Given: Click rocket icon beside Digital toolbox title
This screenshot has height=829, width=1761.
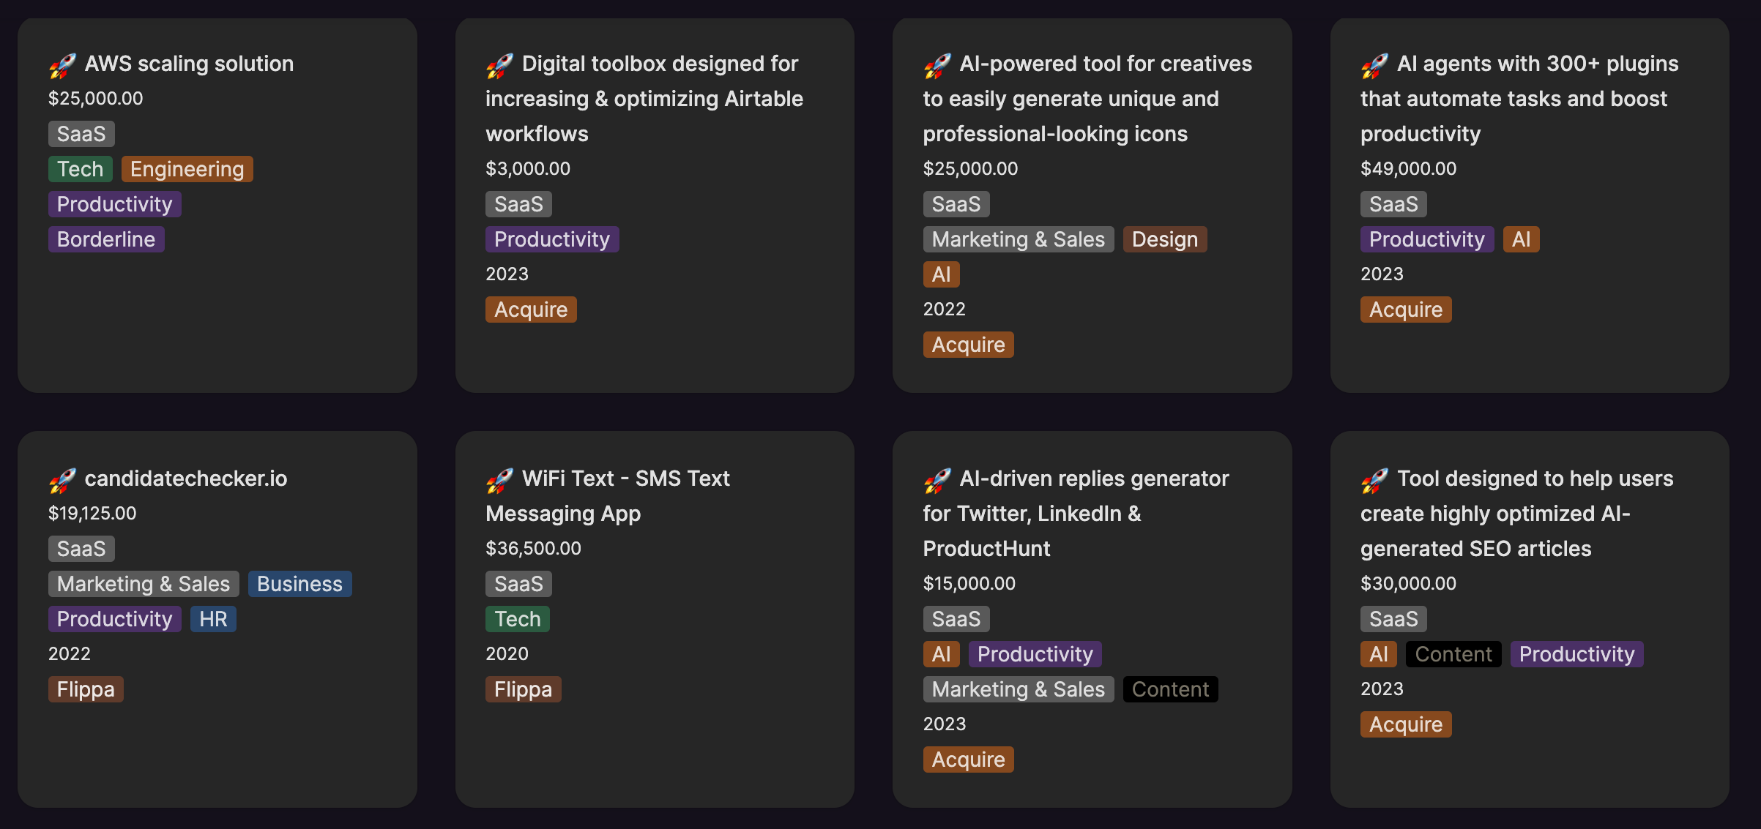Looking at the screenshot, I should pyautogui.click(x=499, y=66).
